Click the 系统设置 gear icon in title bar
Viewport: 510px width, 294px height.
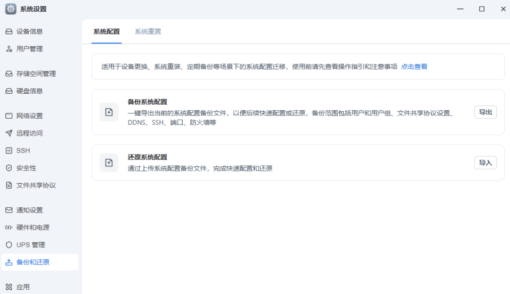(x=10, y=9)
